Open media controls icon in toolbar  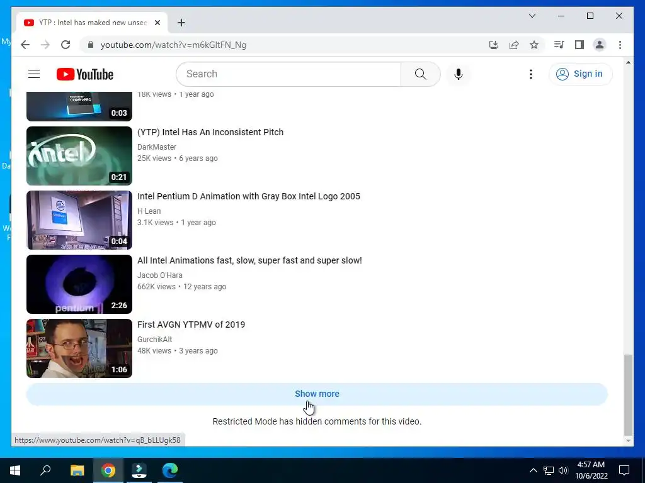pyautogui.click(x=559, y=45)
